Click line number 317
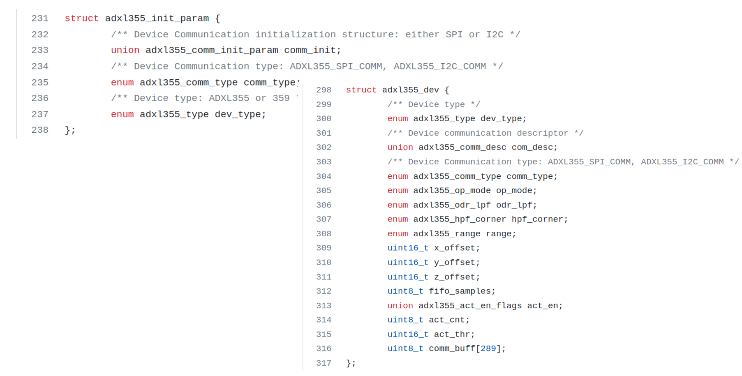This screenshot has width=742, height=376. tap(324, 363)
